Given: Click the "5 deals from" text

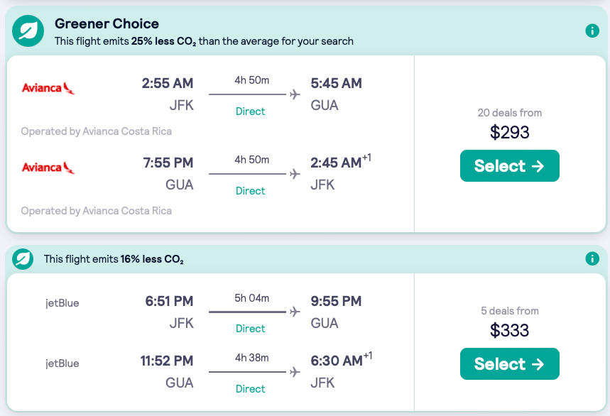Looking at the screenshot, I should pos(510,311).
